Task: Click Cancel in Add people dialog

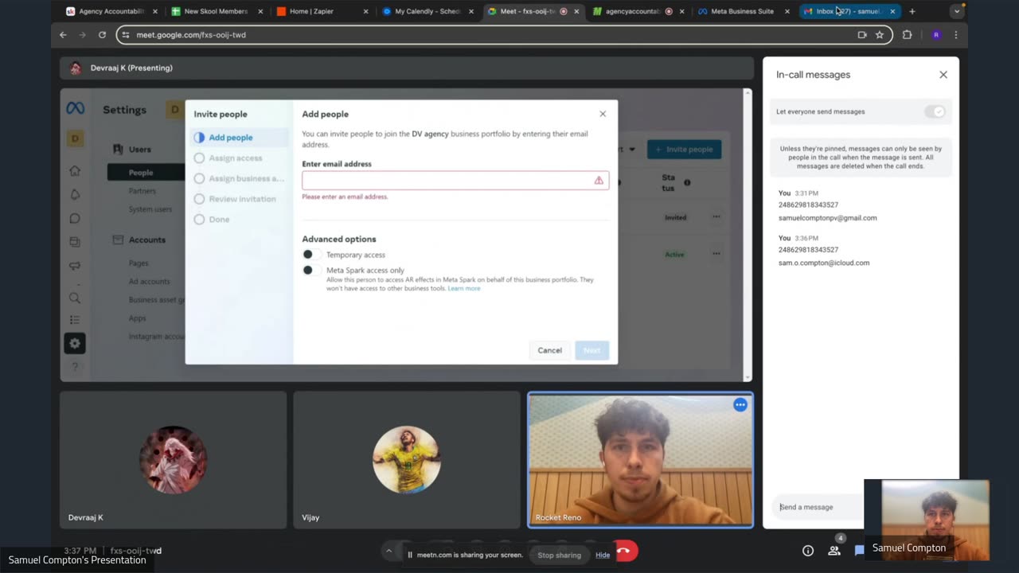Action: [x=549, y=350]
